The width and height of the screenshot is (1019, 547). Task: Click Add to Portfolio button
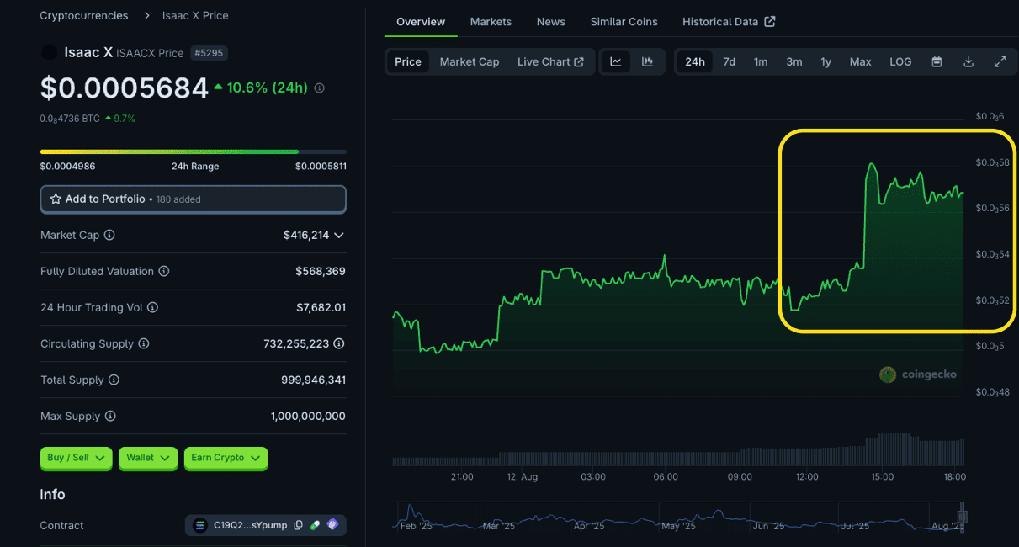[x=193, y=199]
